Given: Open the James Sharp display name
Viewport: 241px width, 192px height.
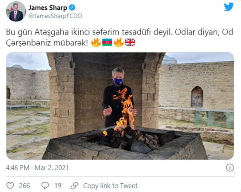Looking at the screenshot, I should point(48,8).
